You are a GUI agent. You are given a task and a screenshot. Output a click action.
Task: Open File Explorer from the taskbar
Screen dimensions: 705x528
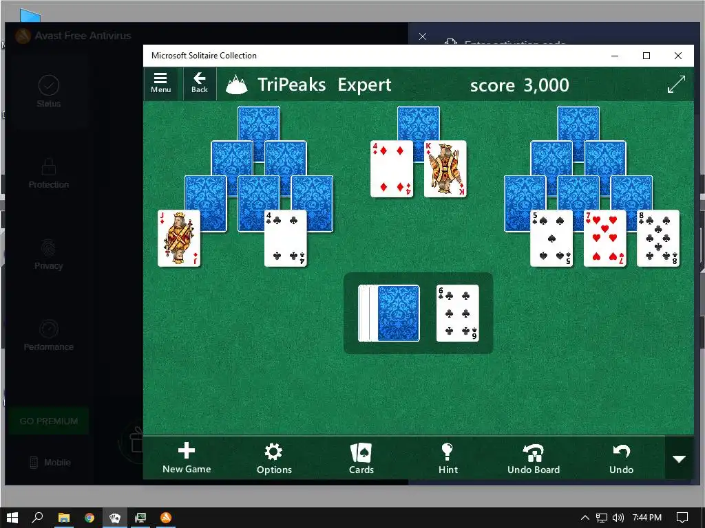[64, 518]
